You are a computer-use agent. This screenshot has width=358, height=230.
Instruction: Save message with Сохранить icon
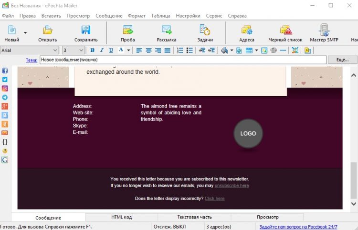[86, 33]
